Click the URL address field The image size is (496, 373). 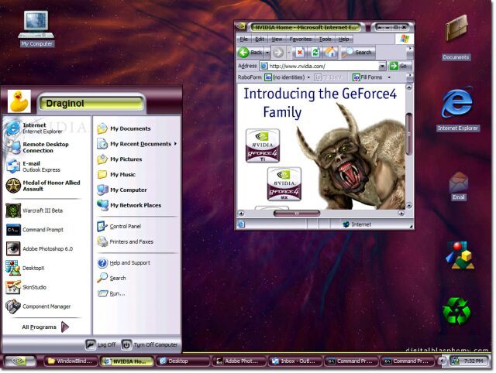click(322, 66)
